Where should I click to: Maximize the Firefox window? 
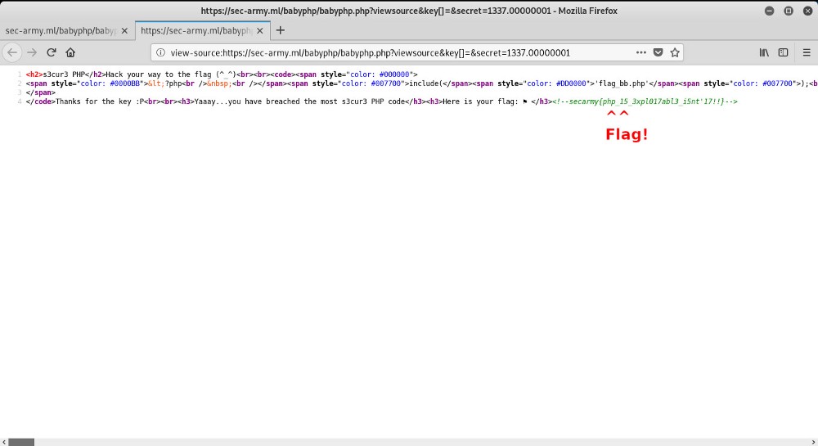[x=789, y=11]
